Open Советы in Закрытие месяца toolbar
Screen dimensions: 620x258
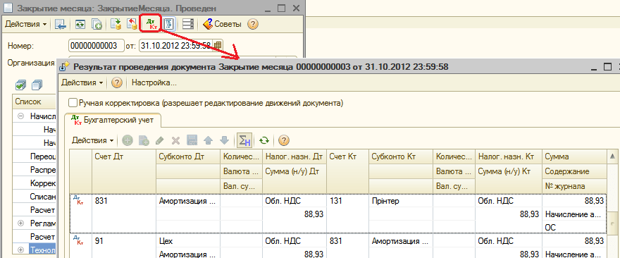[222, 24]
